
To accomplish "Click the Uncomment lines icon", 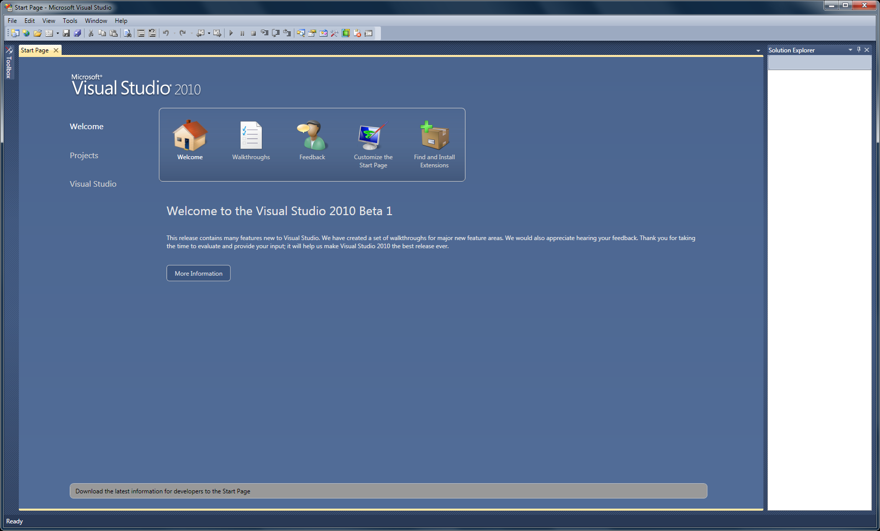I will [x=152, y=33].
